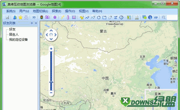Open the 地图切换(L) menu
The height and width of the screenshot is (110, 180).
click(40, 11)
